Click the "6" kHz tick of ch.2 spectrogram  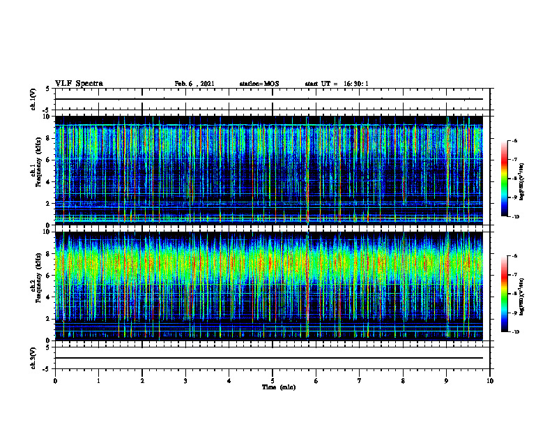coord(48,276)
